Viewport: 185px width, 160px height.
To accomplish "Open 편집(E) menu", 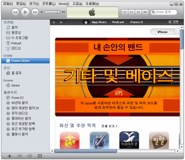I will pyautogui.click(x=21, y=4).
